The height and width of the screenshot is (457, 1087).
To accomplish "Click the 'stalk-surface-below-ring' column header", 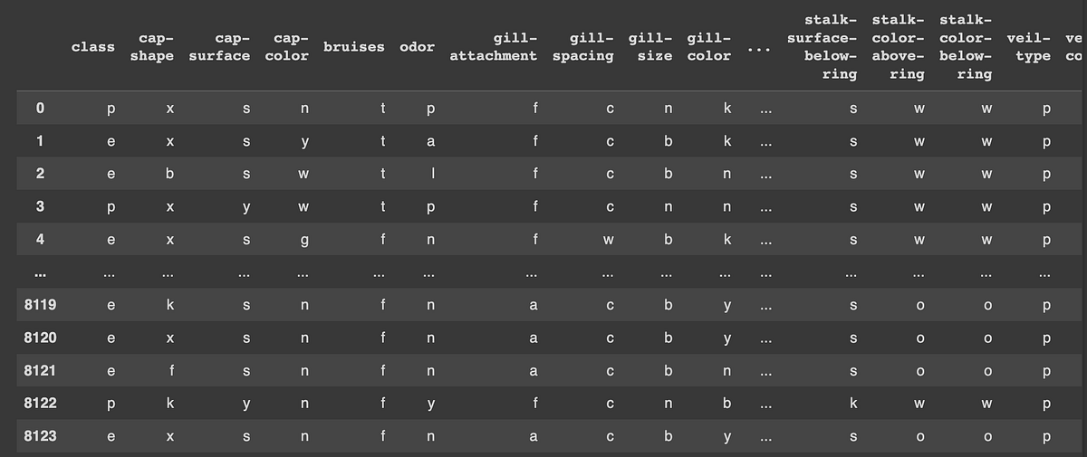I will coord(830,47).
